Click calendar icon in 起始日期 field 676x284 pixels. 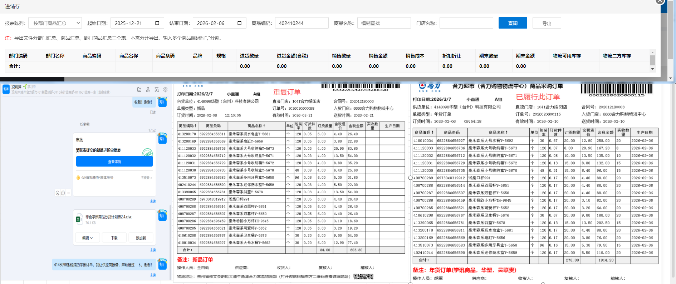[x=157, y=23]
